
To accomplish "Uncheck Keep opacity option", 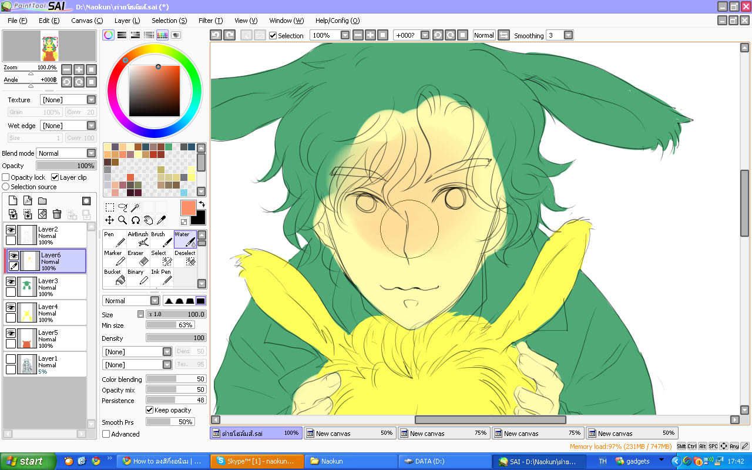I will click(150, 410).
